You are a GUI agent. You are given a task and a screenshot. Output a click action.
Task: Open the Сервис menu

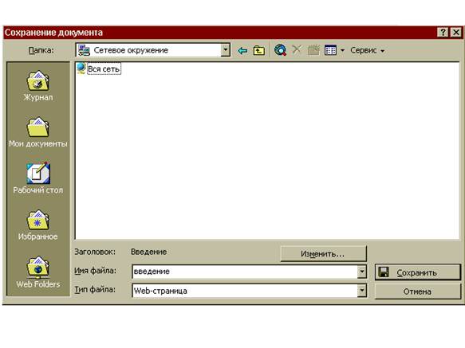click(367, 50)
